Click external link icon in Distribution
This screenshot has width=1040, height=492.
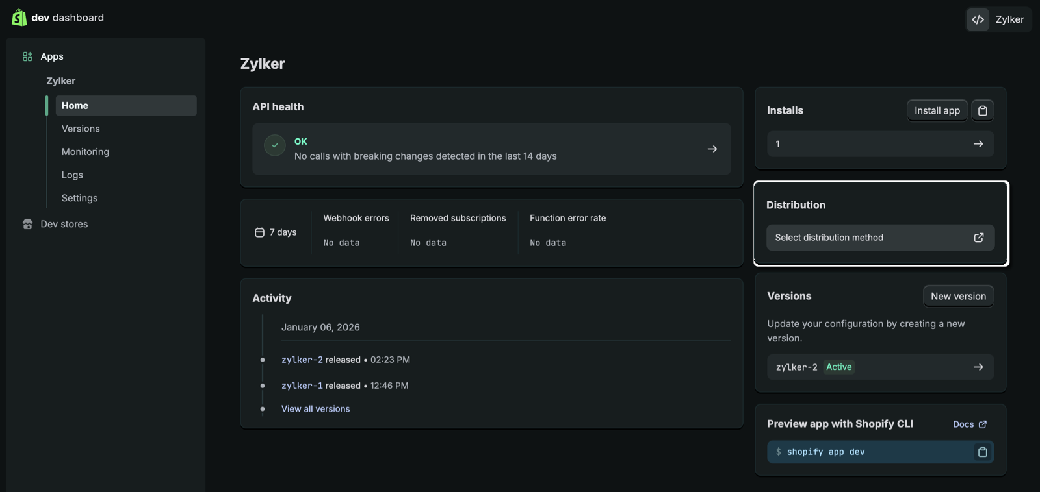pos(978,238)
